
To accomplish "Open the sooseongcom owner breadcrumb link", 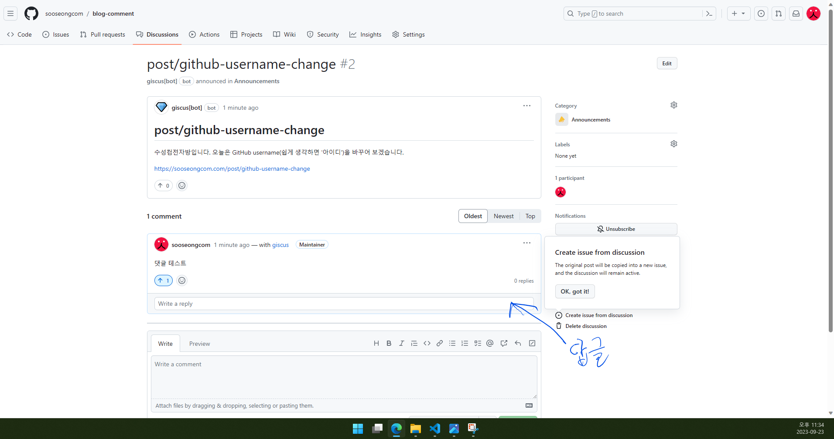I will click(64, 14).
